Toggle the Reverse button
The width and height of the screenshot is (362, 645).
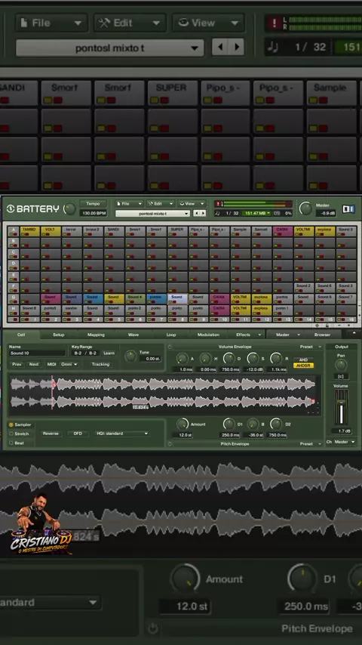(51, 434)
